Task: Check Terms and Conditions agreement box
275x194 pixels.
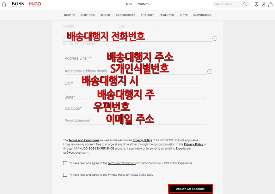Action: (65, 163)
